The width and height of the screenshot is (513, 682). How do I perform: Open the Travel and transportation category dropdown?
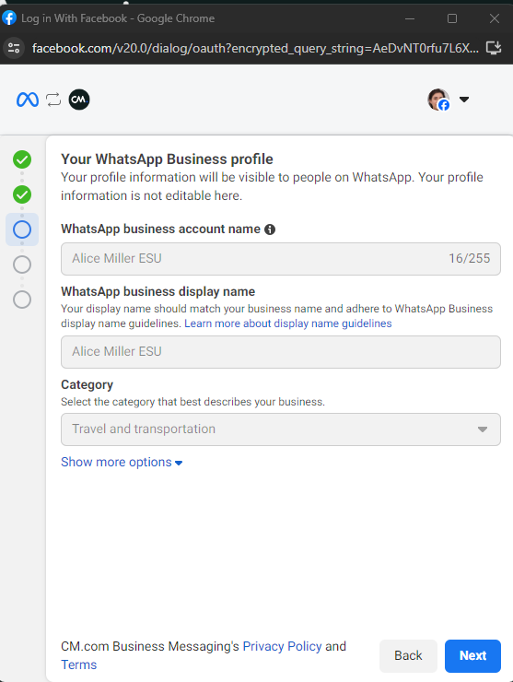(x=281, y=429)
